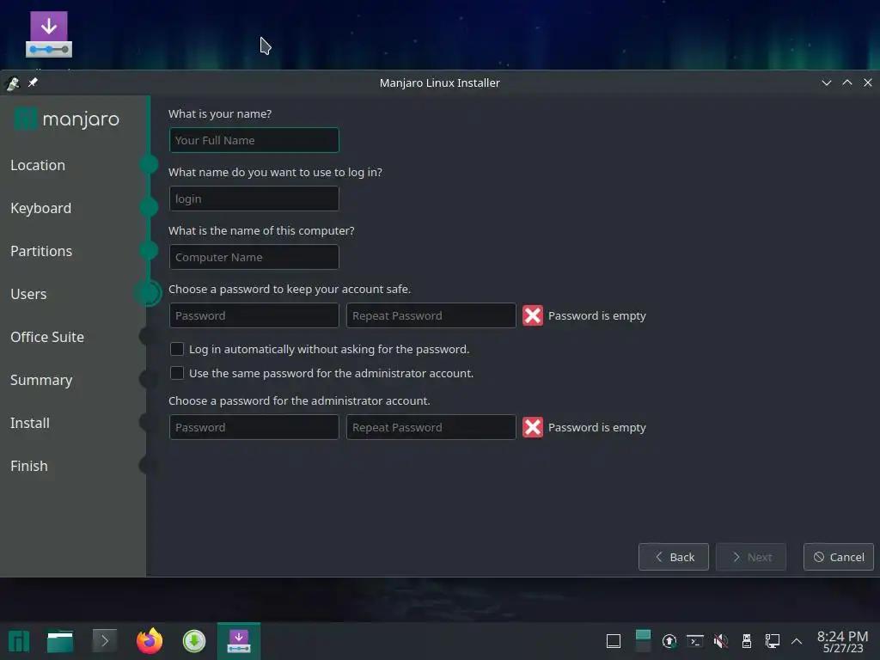Click the Next button

click(751, 557)
